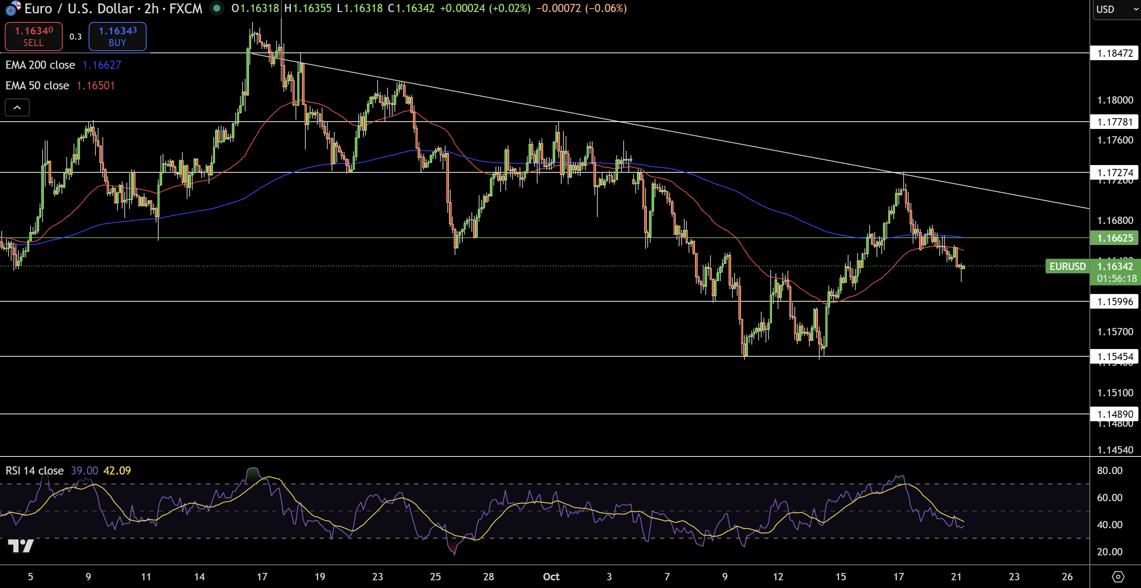The height and width of the screenshot is (588, 1141).
Task: Select the EMA 50 close indicator legend
Action: [37, 86]
